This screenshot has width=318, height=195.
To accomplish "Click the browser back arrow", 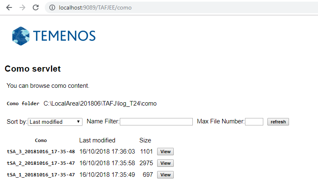I will pyautogui.click(x=9, y=7).
